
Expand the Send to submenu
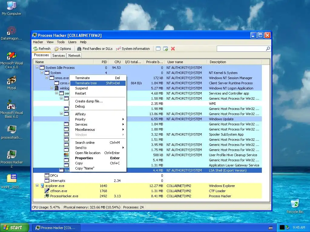(98, 148)
